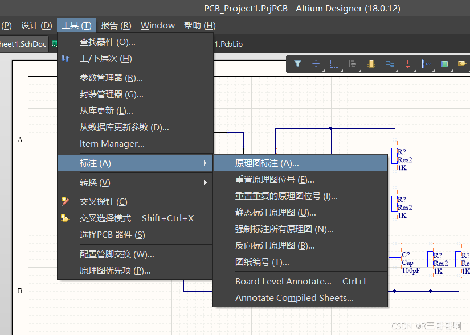Click the align objects toolbar icon

click(x=353, y=64)
